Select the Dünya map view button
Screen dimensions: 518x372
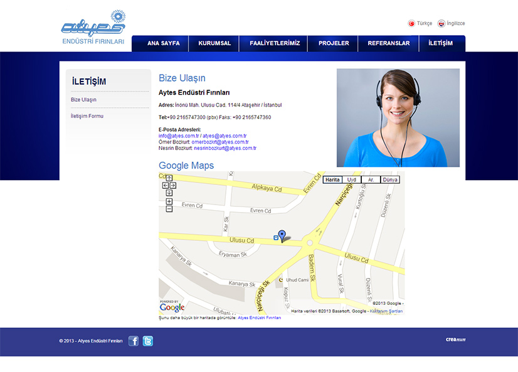(x=390, y=180)
